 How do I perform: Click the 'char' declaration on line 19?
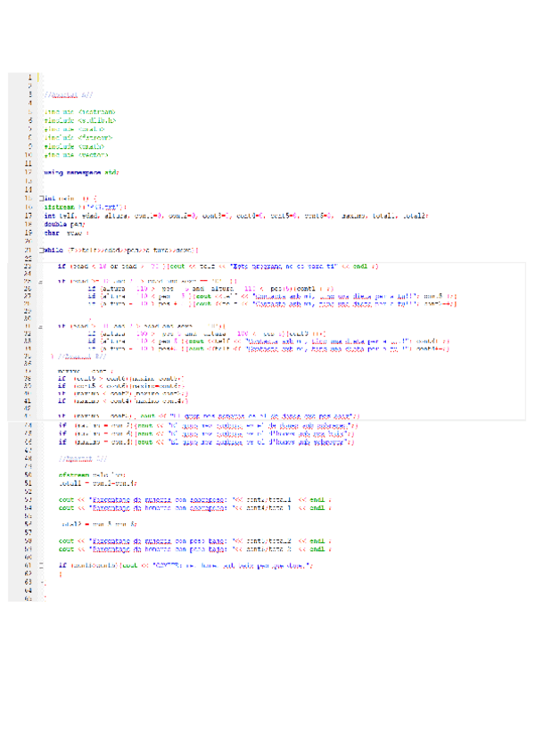(x=52, y=232)
